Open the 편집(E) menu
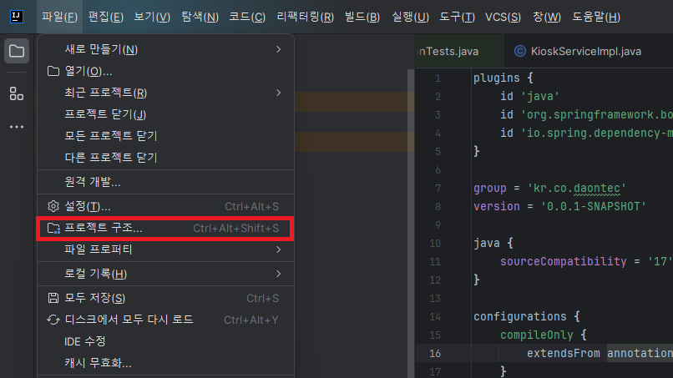Screen dimensions: 673x378 [x=106, y=18]
